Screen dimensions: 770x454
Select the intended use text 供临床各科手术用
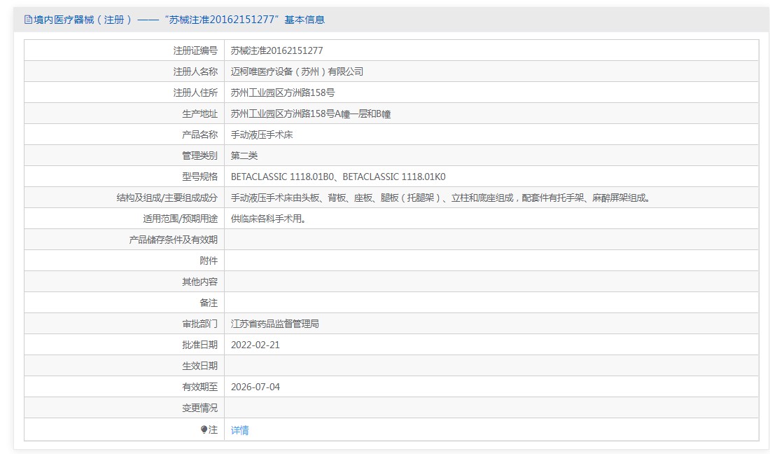point(269,219)
